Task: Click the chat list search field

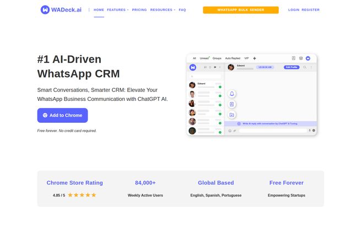Action: tap(205, 76)
